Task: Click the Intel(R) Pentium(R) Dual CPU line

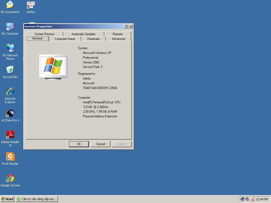Action: tap(101, 102)
